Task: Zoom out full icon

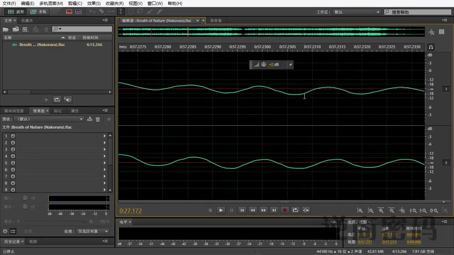Action: [x=402, y=210]
